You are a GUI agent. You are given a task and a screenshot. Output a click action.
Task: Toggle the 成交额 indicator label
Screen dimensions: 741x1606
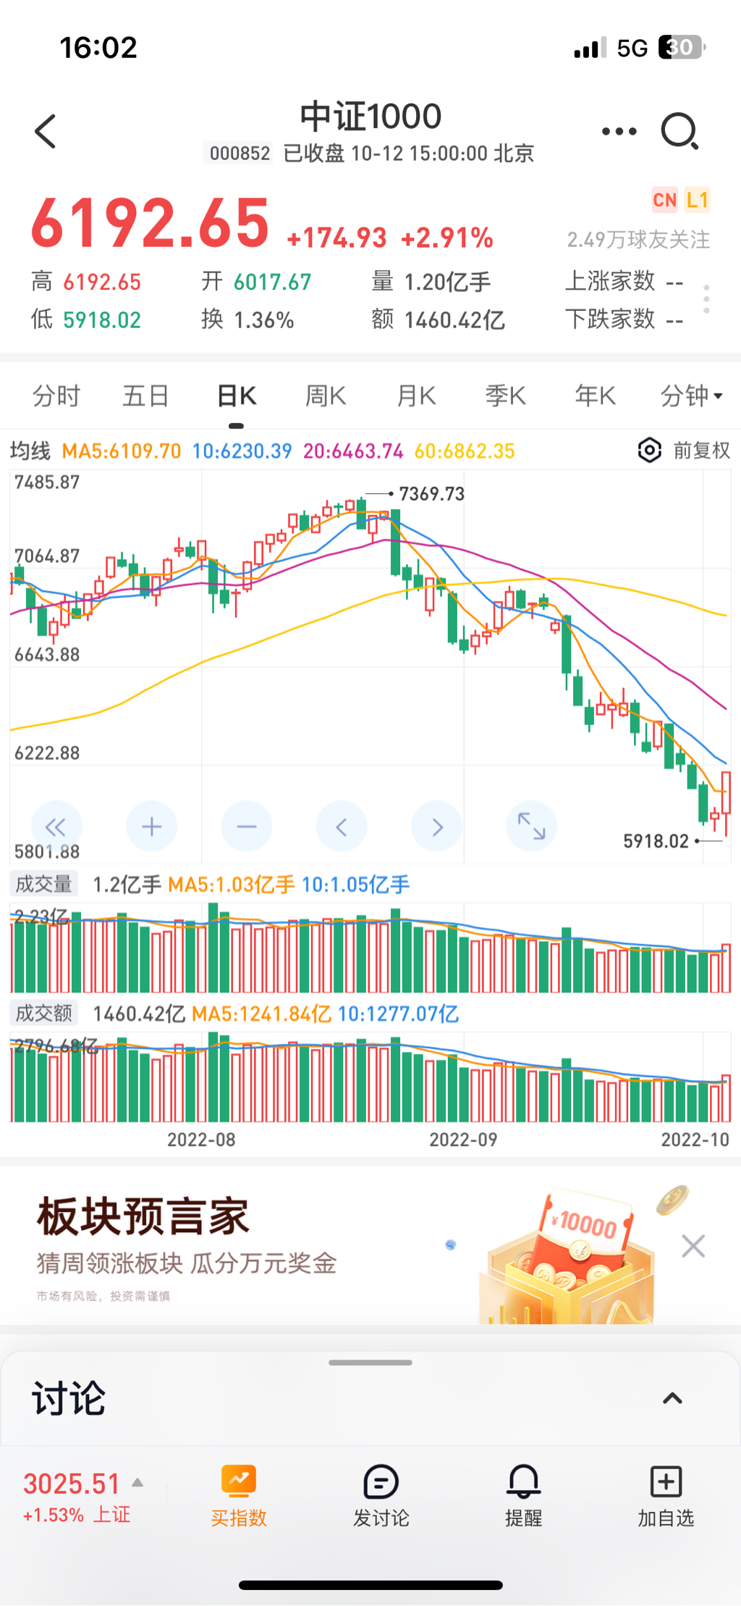tap(44, 1013)
